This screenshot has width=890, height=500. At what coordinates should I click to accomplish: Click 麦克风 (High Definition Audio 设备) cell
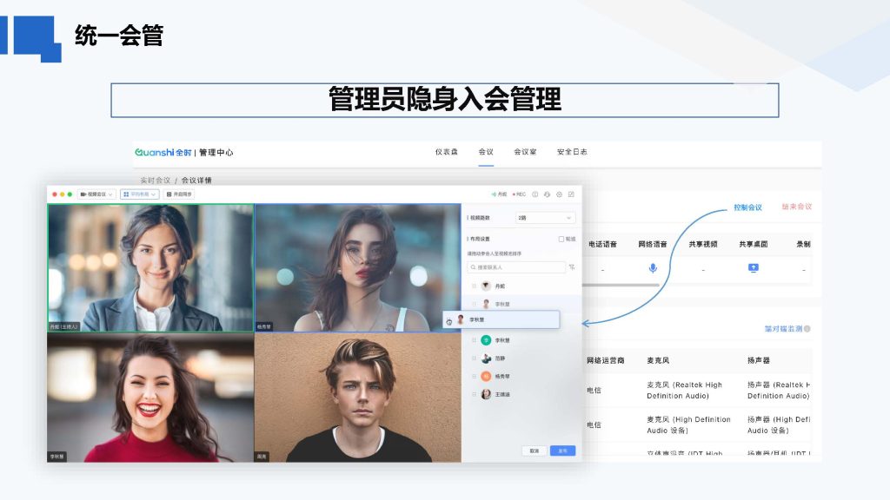[688, 424]
